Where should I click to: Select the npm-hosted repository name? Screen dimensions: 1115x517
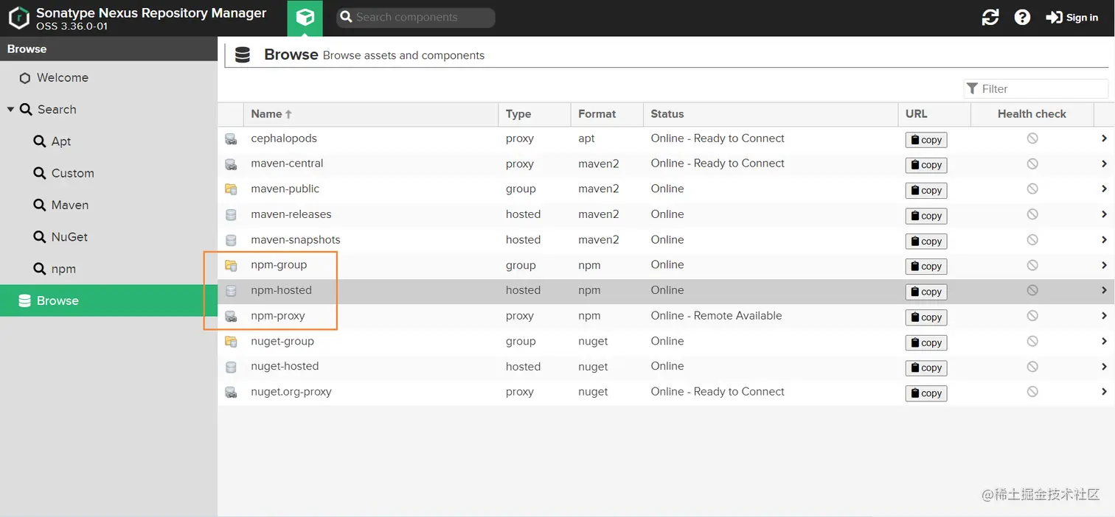coord(281,290)
